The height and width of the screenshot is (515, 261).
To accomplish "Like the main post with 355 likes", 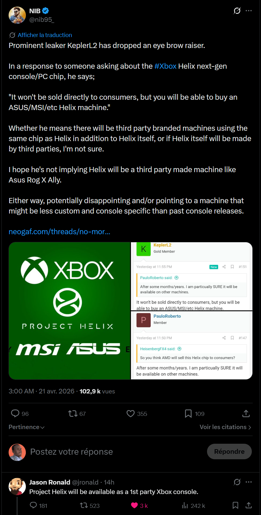I will click(x=131, y=414).
